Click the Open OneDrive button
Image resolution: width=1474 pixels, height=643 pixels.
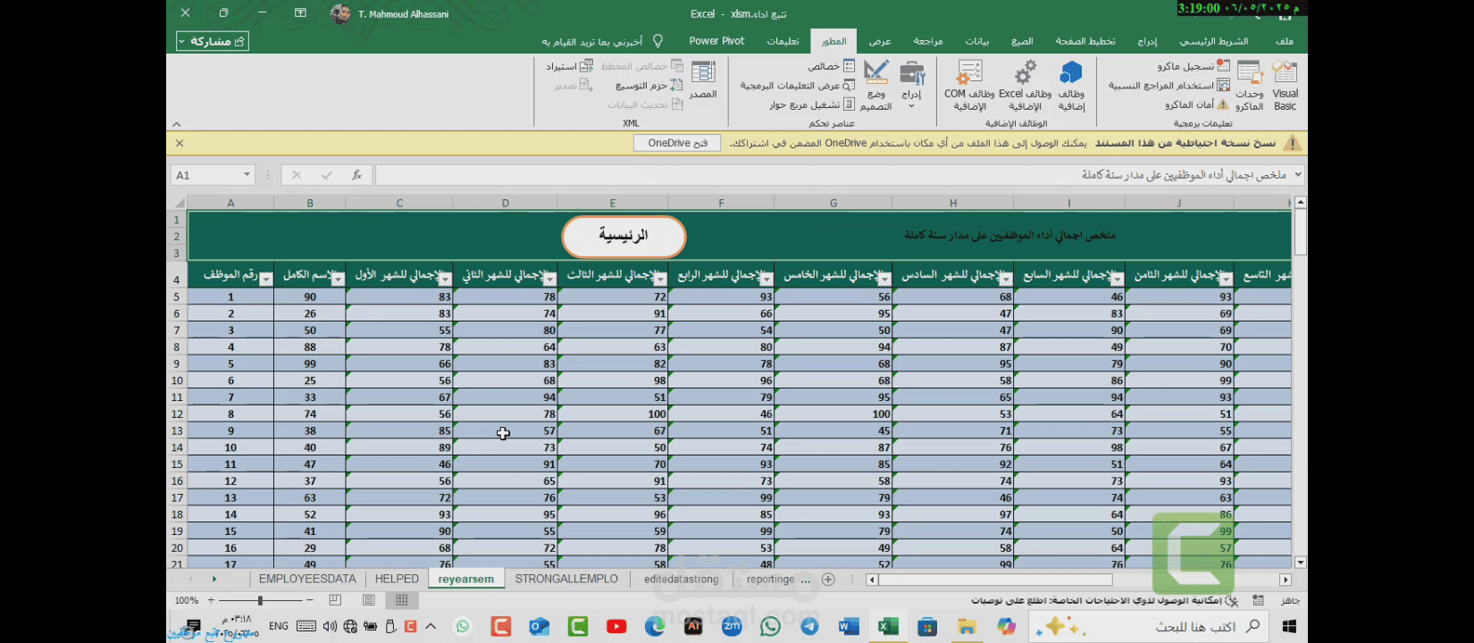pos(677,143)
